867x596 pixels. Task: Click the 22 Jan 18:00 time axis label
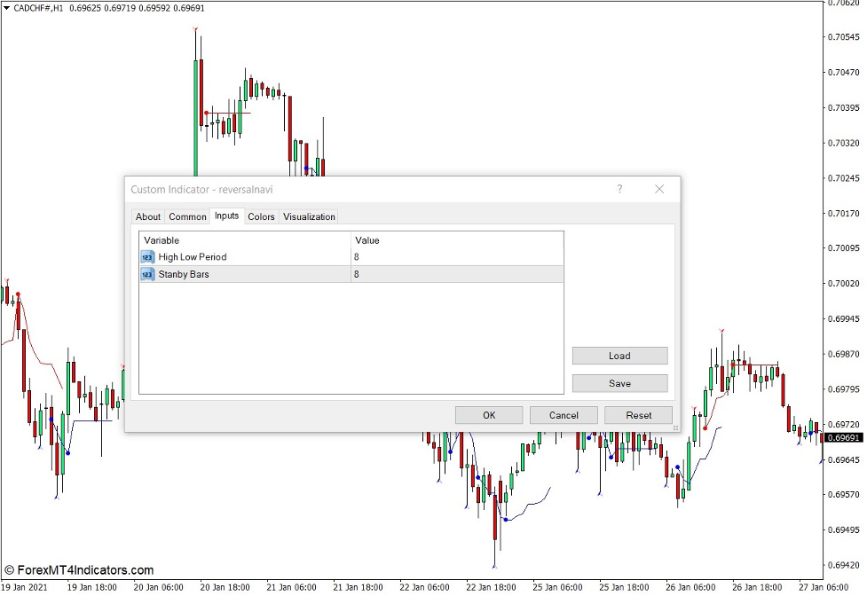pyautogui.click(x=491, y=587)
